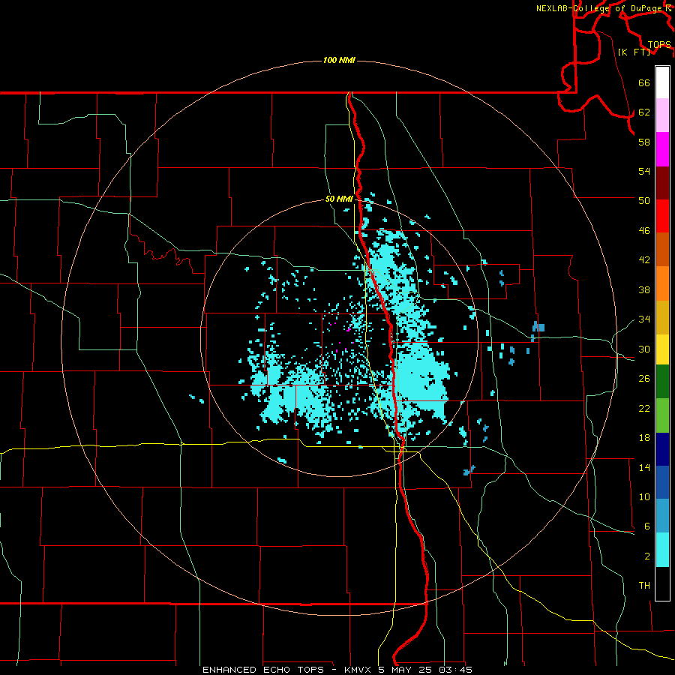Click the '54' legend value
The width and height of the screenshot is (675, 675).
[x=644, y=171]
